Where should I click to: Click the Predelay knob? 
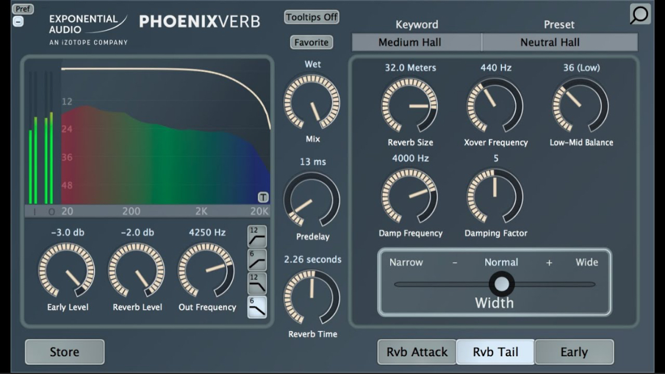(x=312, y=200)
